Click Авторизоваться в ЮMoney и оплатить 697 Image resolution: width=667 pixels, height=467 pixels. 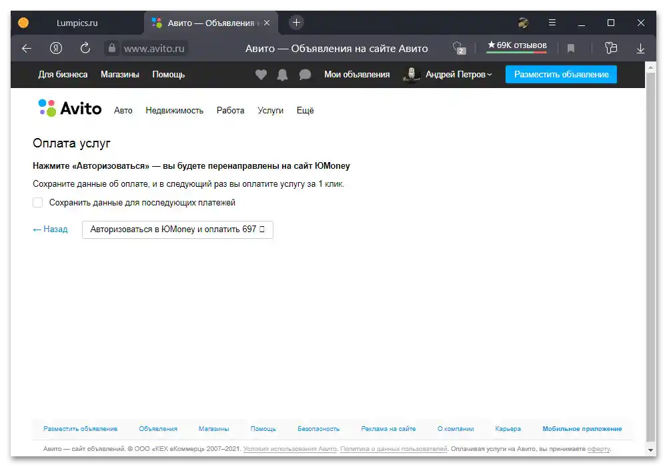pos(177,229)
